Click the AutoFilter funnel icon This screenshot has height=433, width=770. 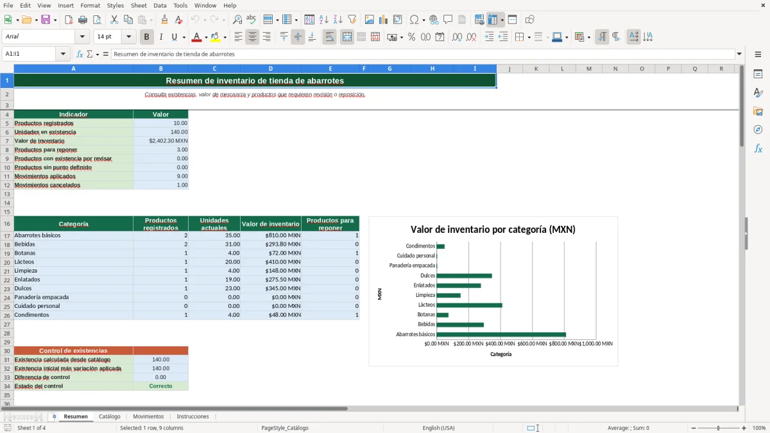coord(352,20)
